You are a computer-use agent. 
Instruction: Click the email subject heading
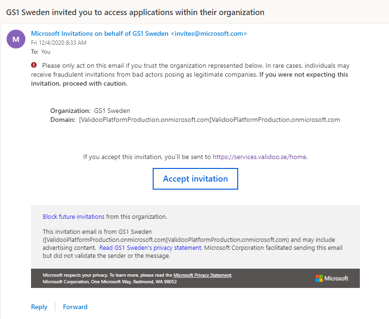click(135, 12)
